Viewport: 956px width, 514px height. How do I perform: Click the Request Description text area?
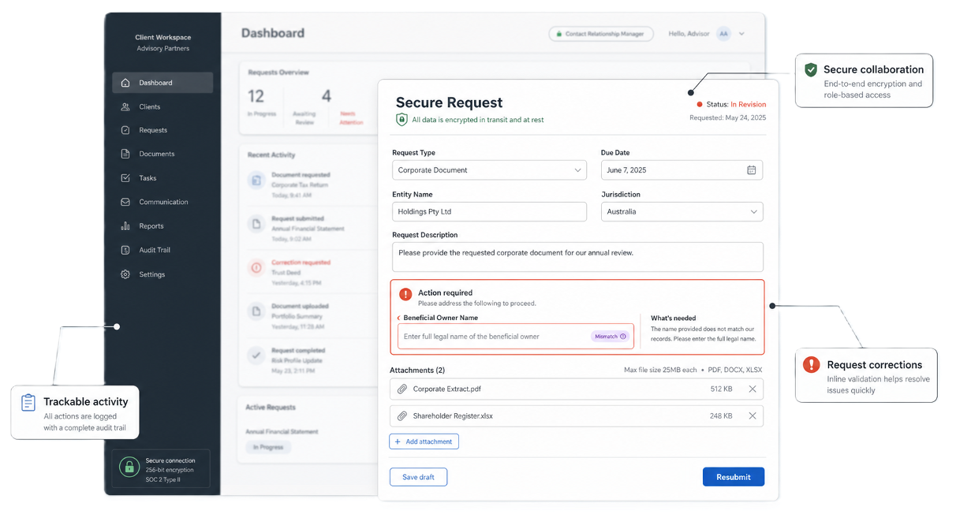pyautogui.click(x=577, y=256)
